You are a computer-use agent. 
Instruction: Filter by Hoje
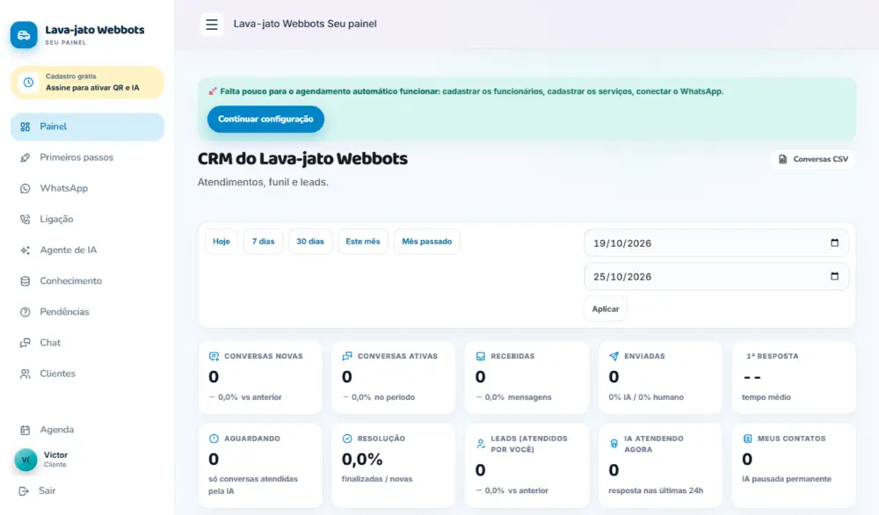pyautogui.click(x=222, y=242)
